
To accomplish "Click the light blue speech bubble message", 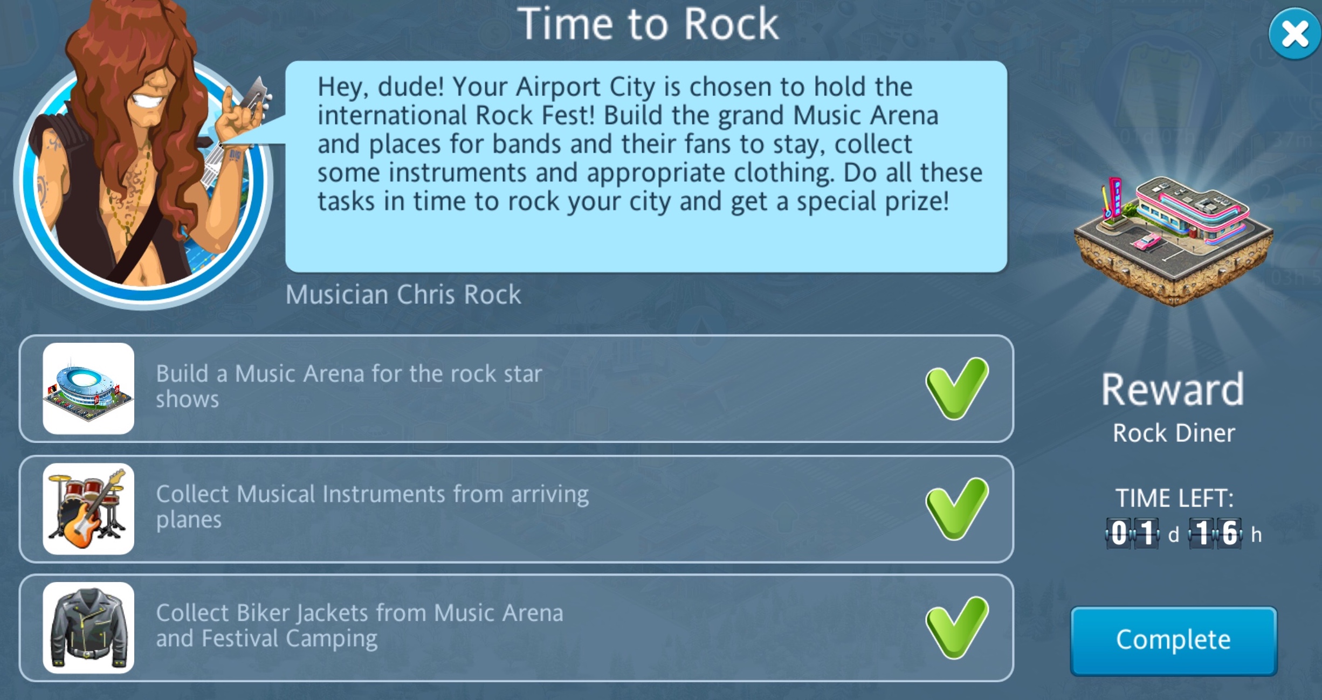I will click(646, 167).
